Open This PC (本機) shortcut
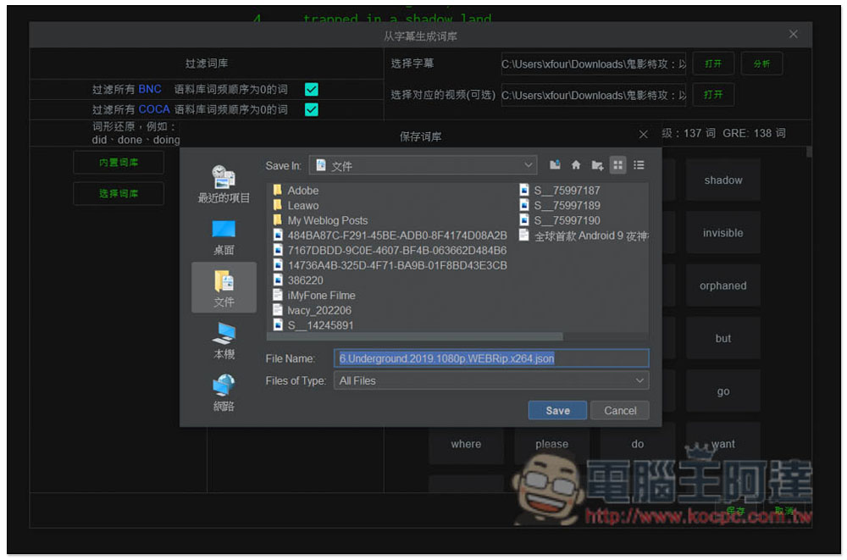This screenshot has height=560, width=847. click(x=224, y=340)
